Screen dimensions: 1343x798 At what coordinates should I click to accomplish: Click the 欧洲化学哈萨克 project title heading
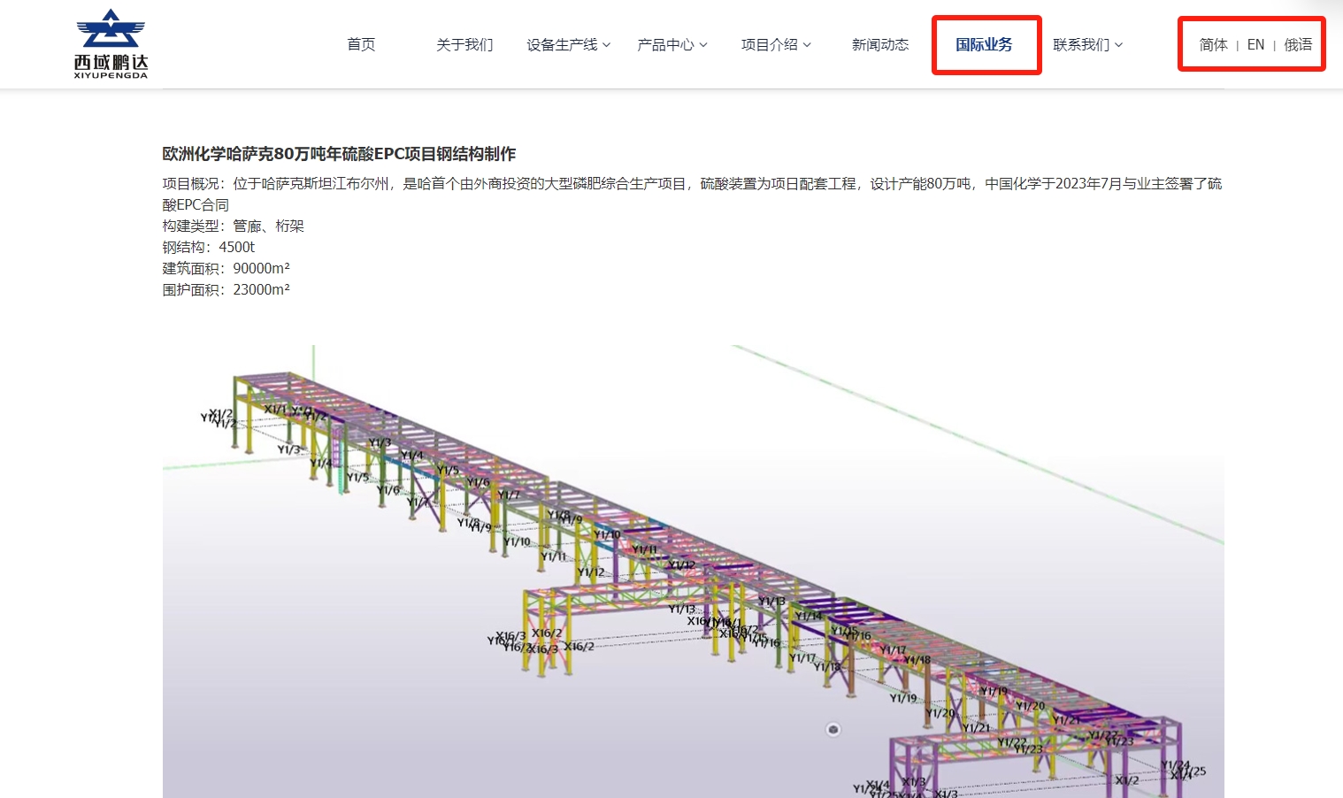pyautogui.click(x=341, y=153)
